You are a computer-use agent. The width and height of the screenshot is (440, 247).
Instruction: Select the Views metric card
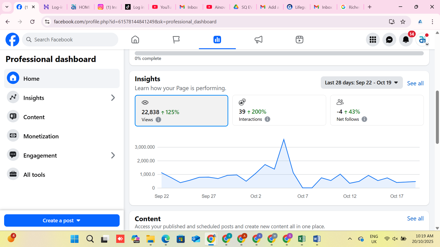pos(181,111)
